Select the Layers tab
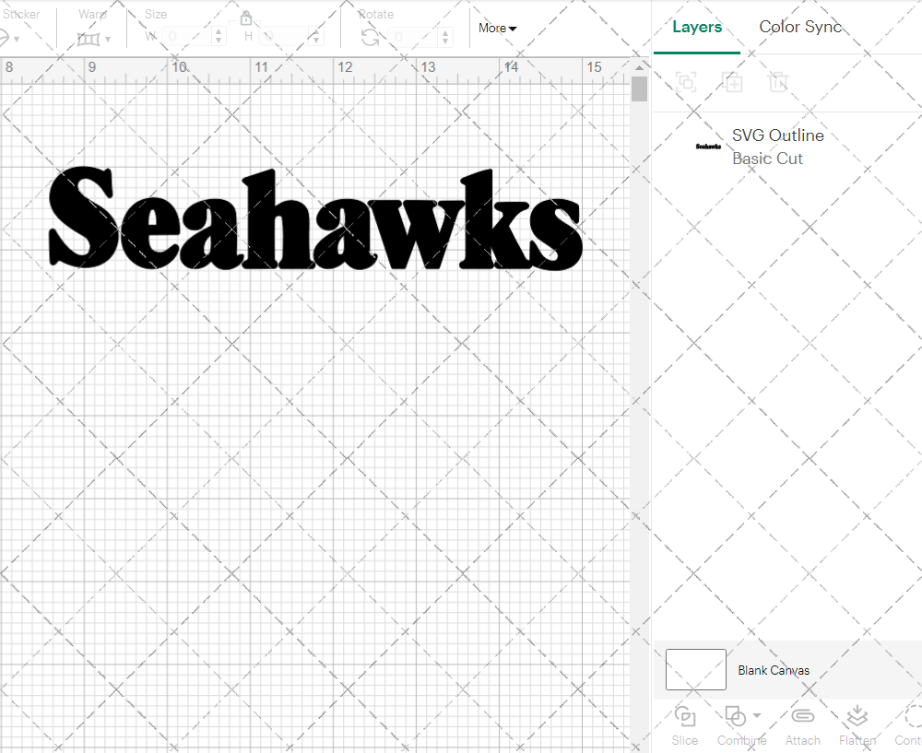922x753 pixels. pos(697,27)
